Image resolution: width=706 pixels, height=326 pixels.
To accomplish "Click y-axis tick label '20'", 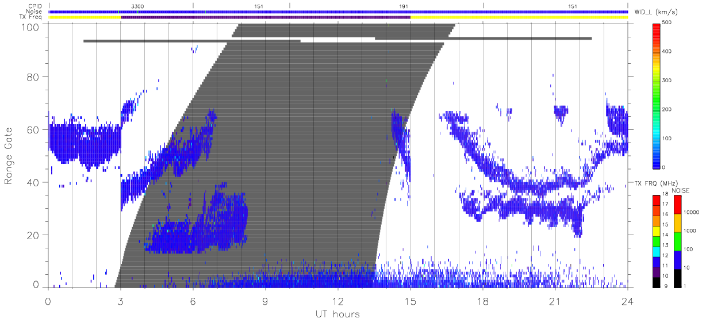I will tap(34, 235).
